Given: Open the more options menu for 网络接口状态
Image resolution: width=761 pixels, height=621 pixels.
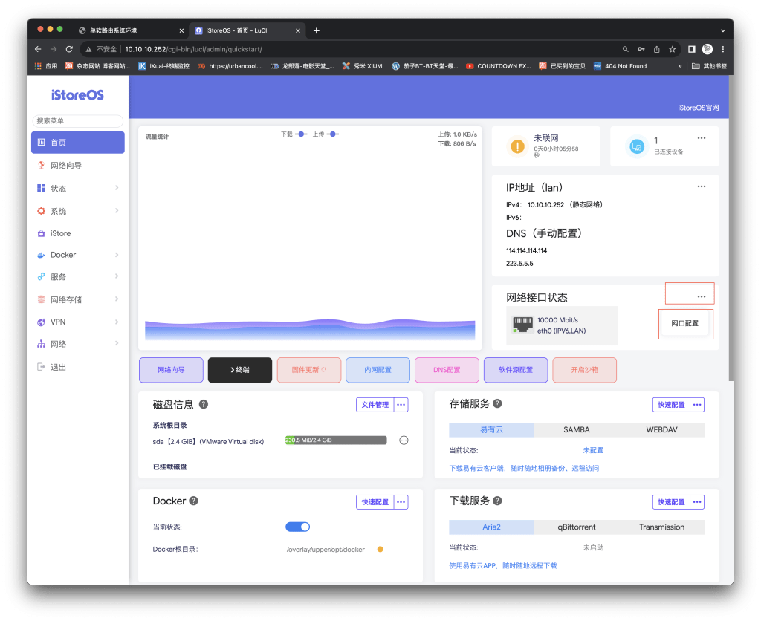Looking at the screenshot, I should pyautogui.click(x=701, y=296).
